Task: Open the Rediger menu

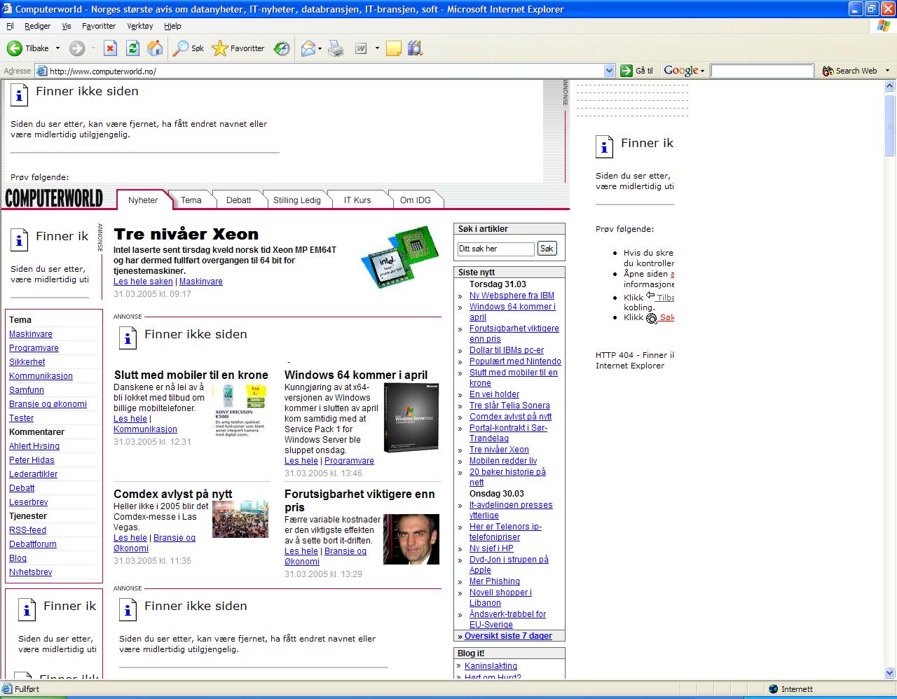Action: (x=37, y=26)
